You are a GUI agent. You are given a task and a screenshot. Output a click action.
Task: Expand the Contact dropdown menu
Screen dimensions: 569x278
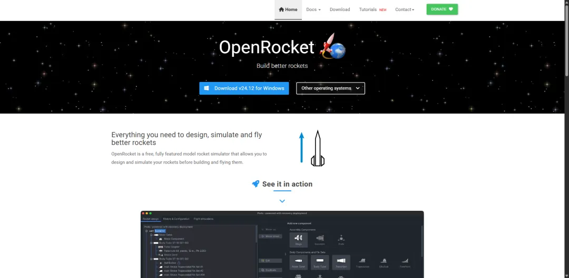click(x=405, y=9)
